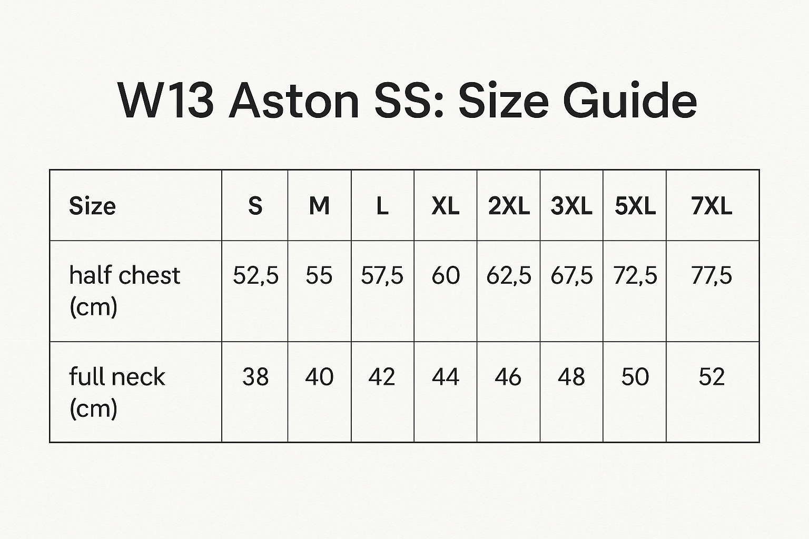Select the 5XL size column header
This screenshot has width=809, height=539.
(635, 205)
